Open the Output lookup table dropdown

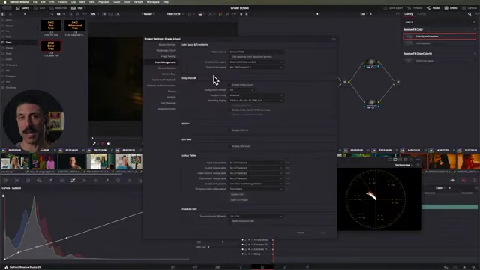256,168
